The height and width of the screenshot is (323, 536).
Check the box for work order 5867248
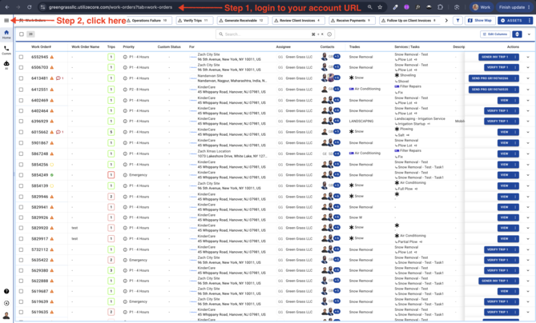21,154
